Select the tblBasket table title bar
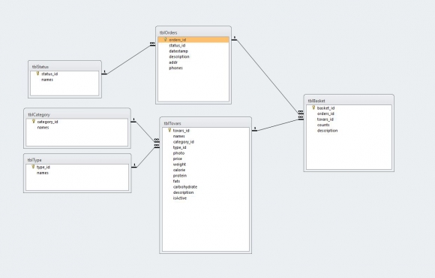The image size is (435, 278). pos(349,101)
